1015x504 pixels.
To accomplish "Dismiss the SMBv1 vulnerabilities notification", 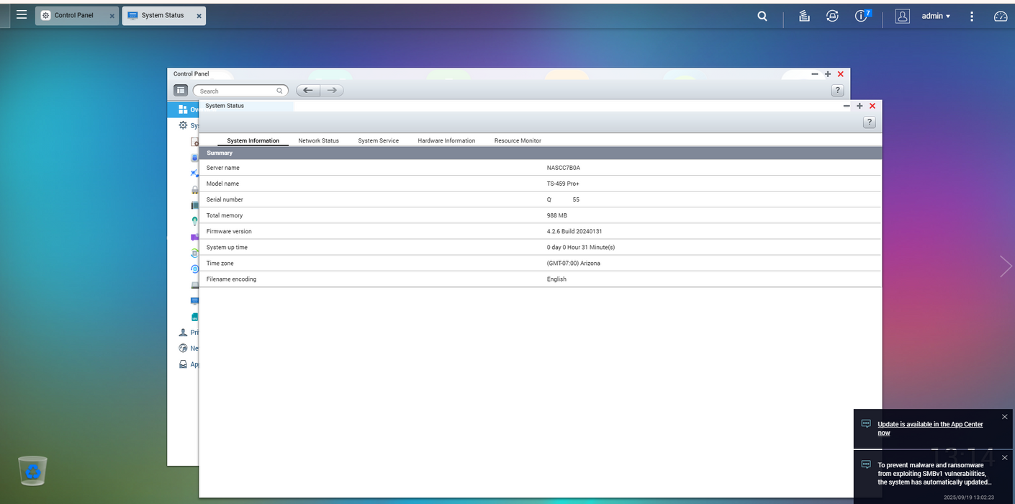I will [x=1005, y=457].
